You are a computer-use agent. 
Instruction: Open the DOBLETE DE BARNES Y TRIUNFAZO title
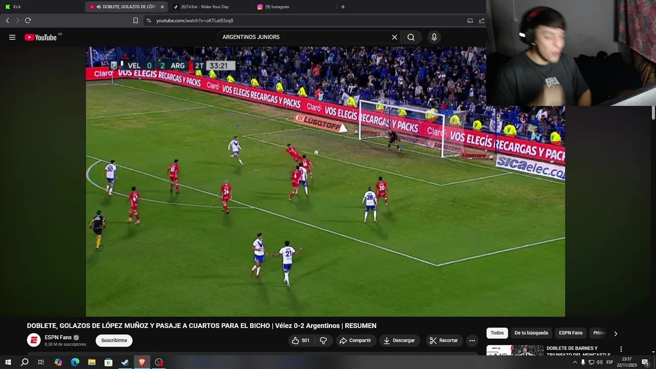[x=579, y=351]
